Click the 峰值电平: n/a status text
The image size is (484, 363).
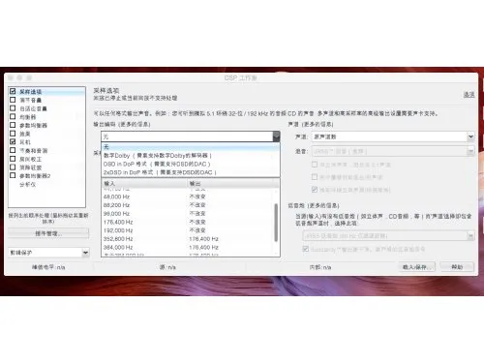tap(48, 267)
